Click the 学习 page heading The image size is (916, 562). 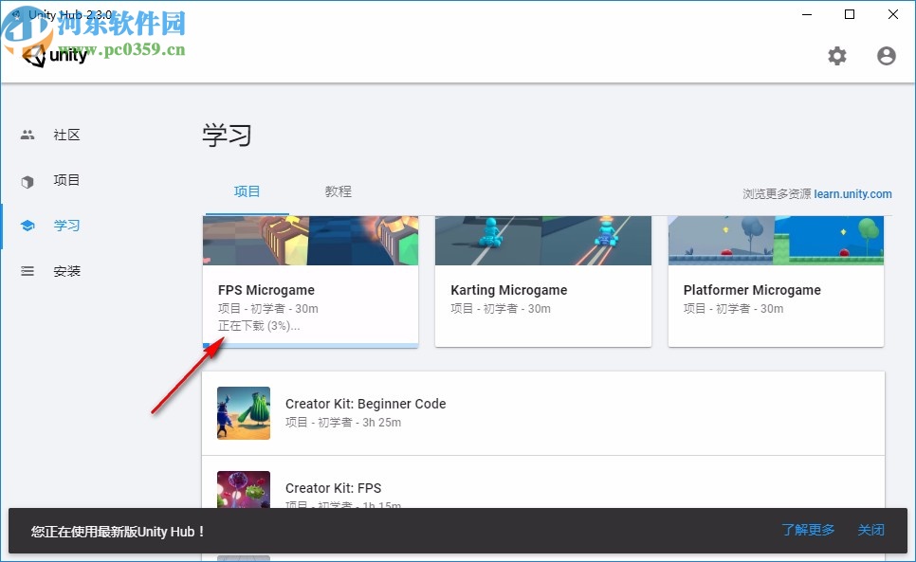228,136
